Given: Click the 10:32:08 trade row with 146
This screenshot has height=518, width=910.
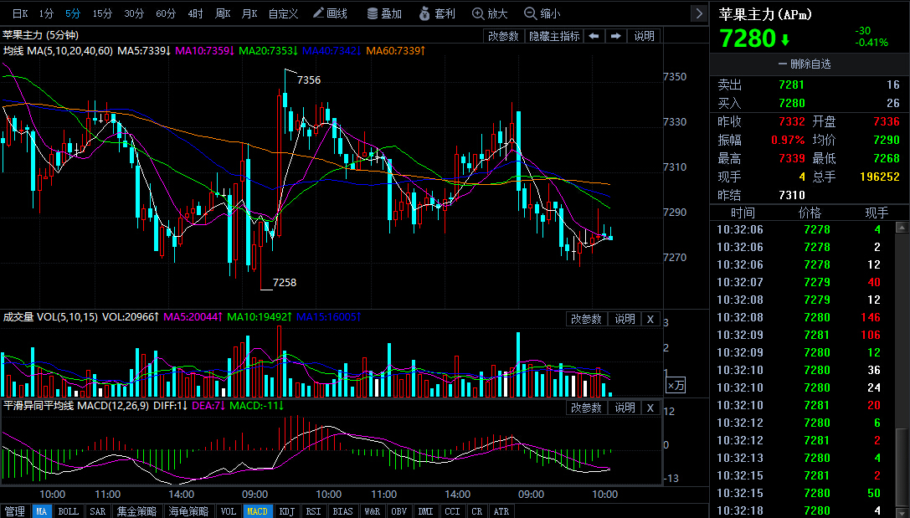Looking at the screenshot, I should point(803,317).
